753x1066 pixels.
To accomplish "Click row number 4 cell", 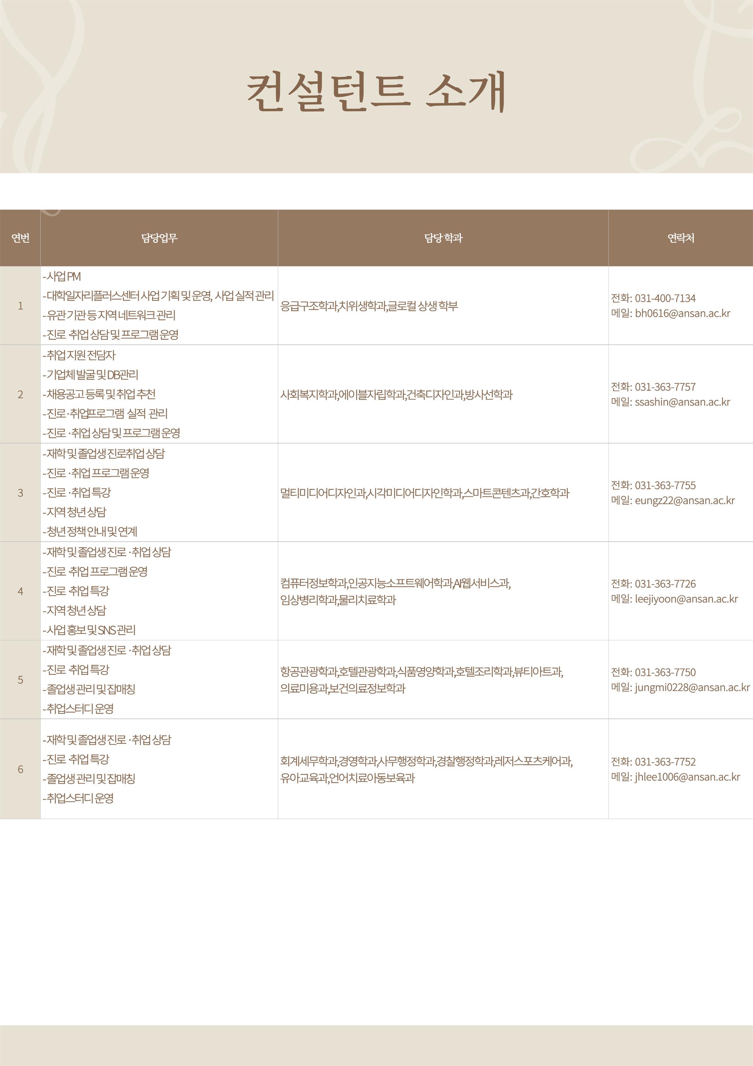I will point(20,591).
